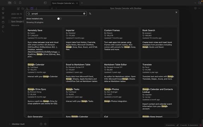The width and height of the screenshot is (203, 127).
Task: Focus the plugin search input field
Action: point(56,13)
